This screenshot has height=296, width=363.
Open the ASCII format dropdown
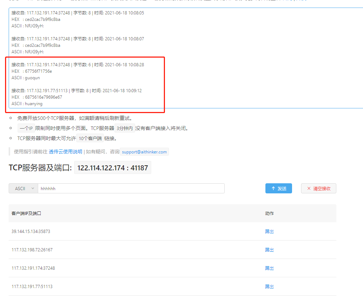pos(23,188)
